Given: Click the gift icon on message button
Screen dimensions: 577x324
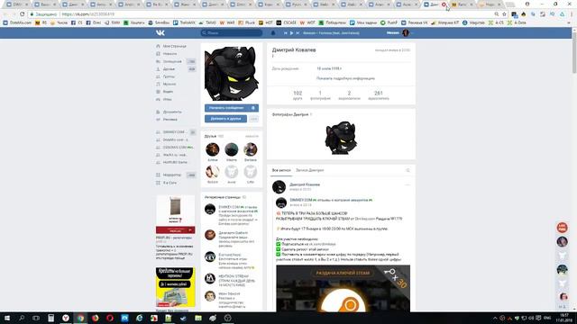Looking at the screenshot, I should [x=253, y=108].
